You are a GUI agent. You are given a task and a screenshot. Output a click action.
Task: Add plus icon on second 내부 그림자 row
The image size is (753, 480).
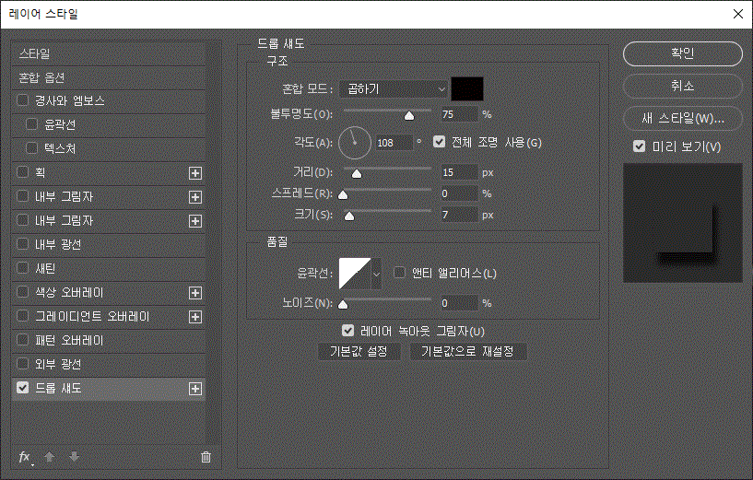tap(195, 221)
